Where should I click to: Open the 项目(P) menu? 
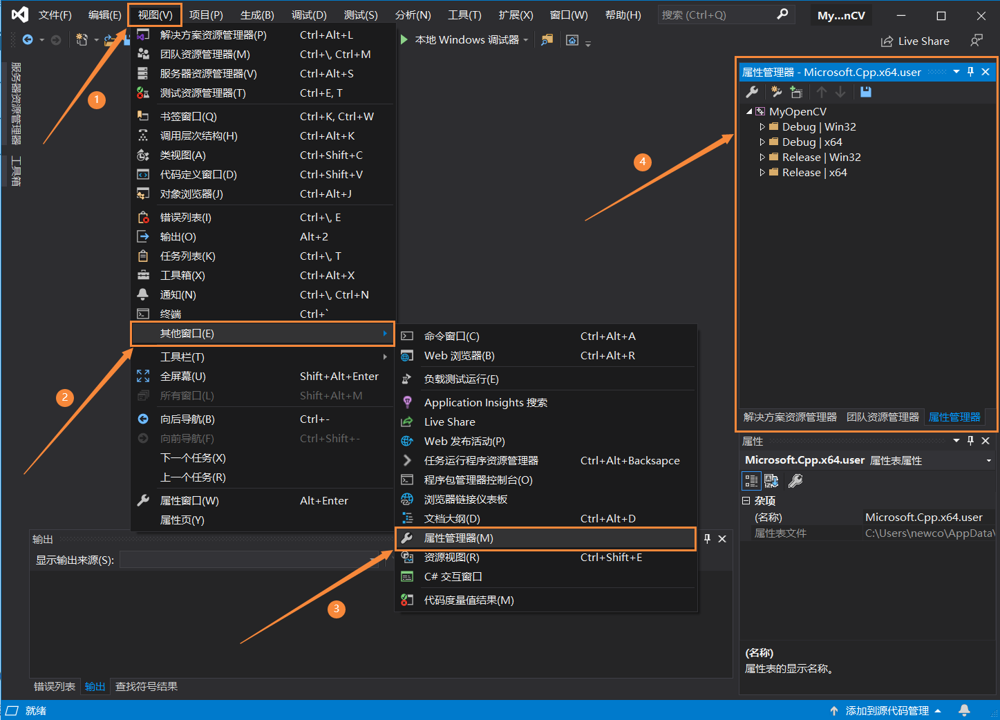[x=205, y=15]
